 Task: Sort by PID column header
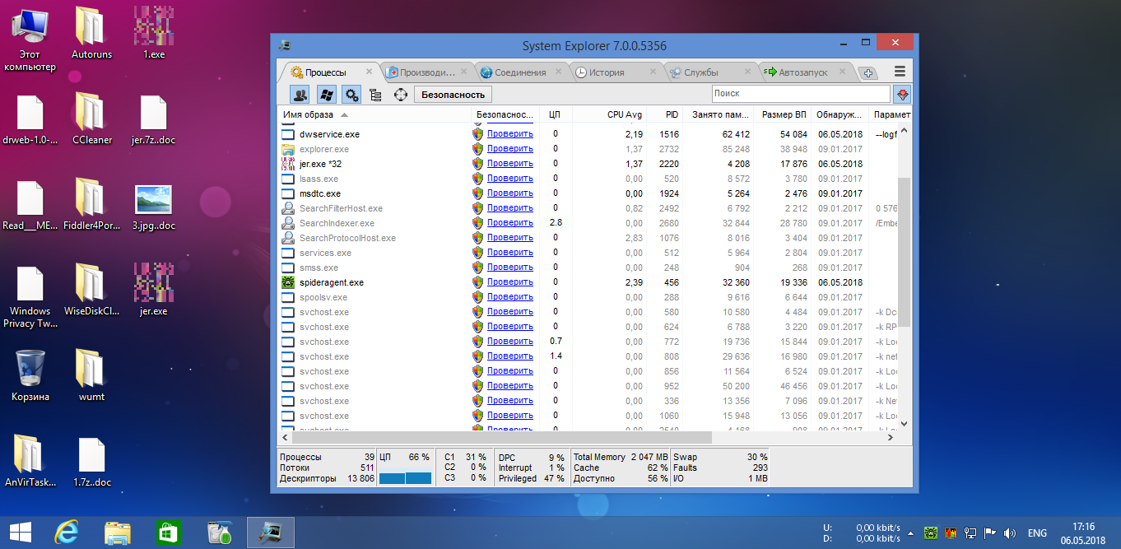pyautogui.click(x=664, y=114)
